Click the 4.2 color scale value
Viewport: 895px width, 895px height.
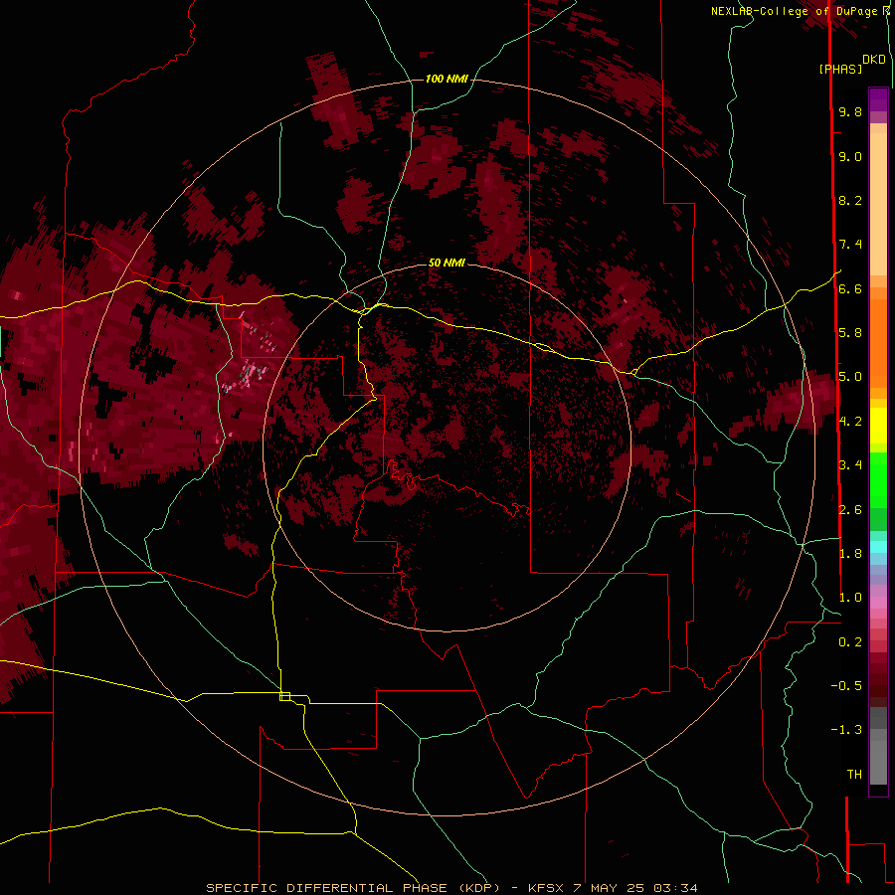click(850, 422)
